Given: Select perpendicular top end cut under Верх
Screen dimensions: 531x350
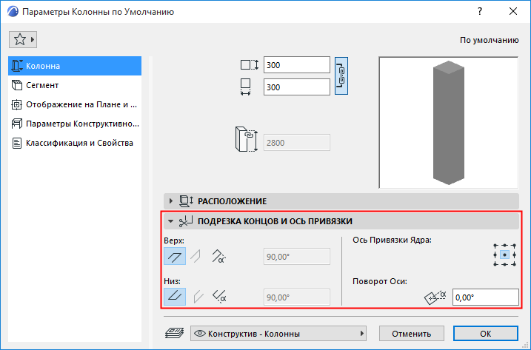Looking at the screenshot, I should coord(196,256).
